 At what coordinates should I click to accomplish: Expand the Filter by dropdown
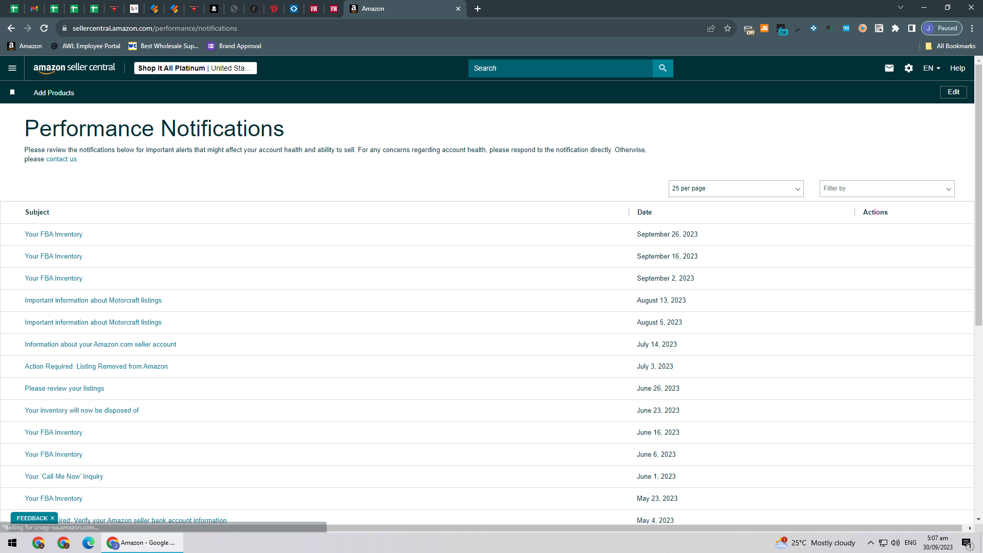887,188
